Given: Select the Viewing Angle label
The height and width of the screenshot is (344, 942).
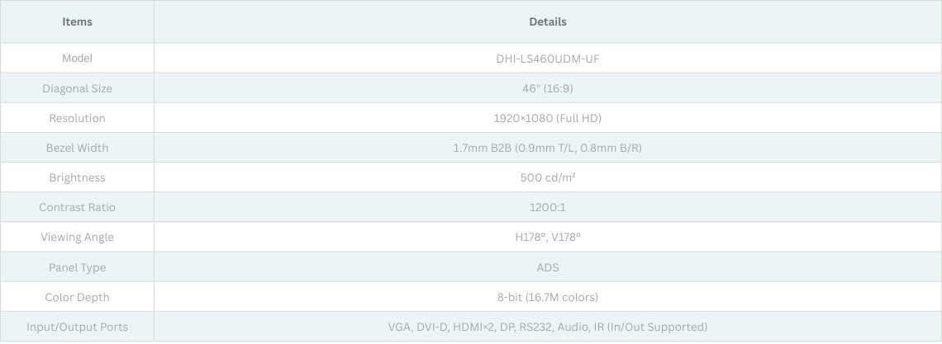Looking at the screenshot, I should click(x=77, y=237).
